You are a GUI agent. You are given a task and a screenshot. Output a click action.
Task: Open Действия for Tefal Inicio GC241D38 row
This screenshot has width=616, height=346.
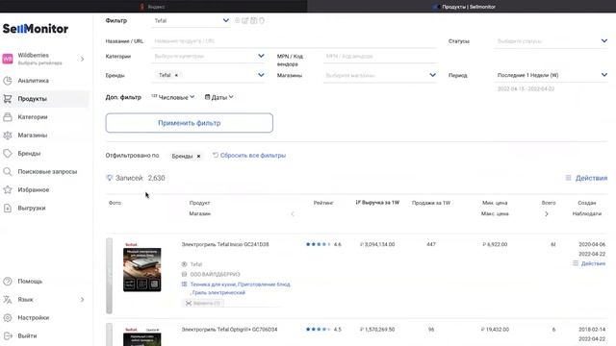pos(589,263)
